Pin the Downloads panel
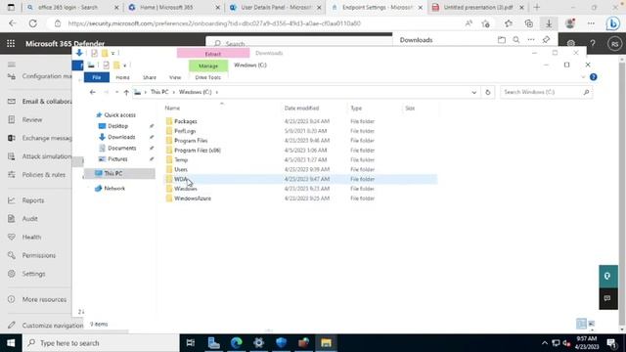The height and width of the screenshot is (352, 626). pyautogui.click(x=546, y=40)
